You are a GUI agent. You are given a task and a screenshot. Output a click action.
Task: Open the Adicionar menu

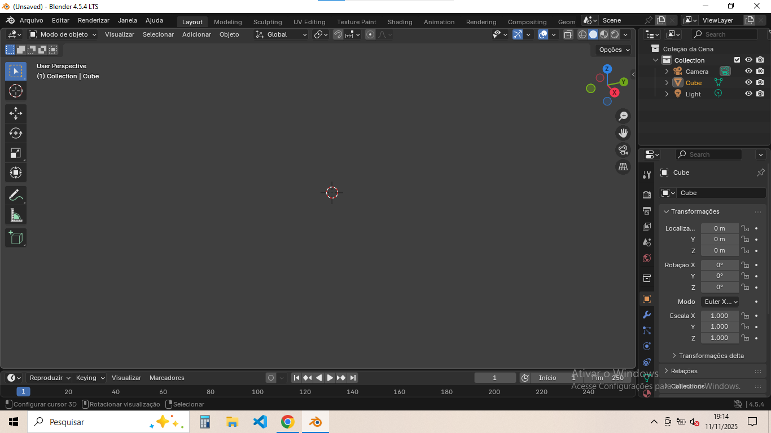point(196,34)
